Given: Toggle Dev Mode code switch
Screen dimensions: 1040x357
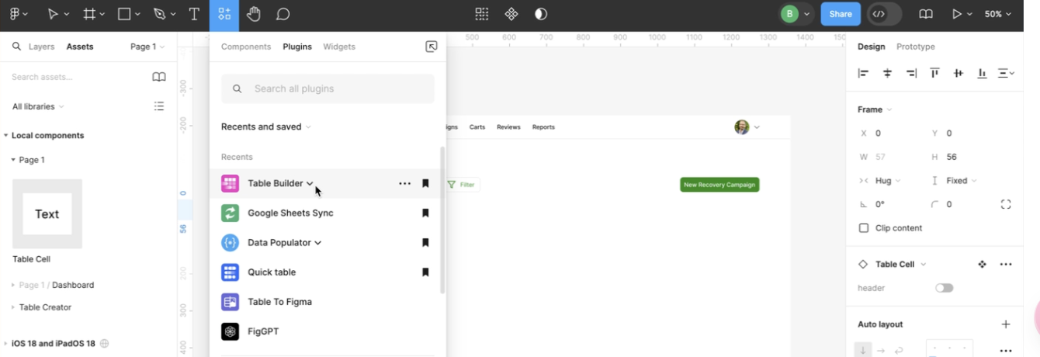Looking at the screenshot, I should click(x=884, y=14).
